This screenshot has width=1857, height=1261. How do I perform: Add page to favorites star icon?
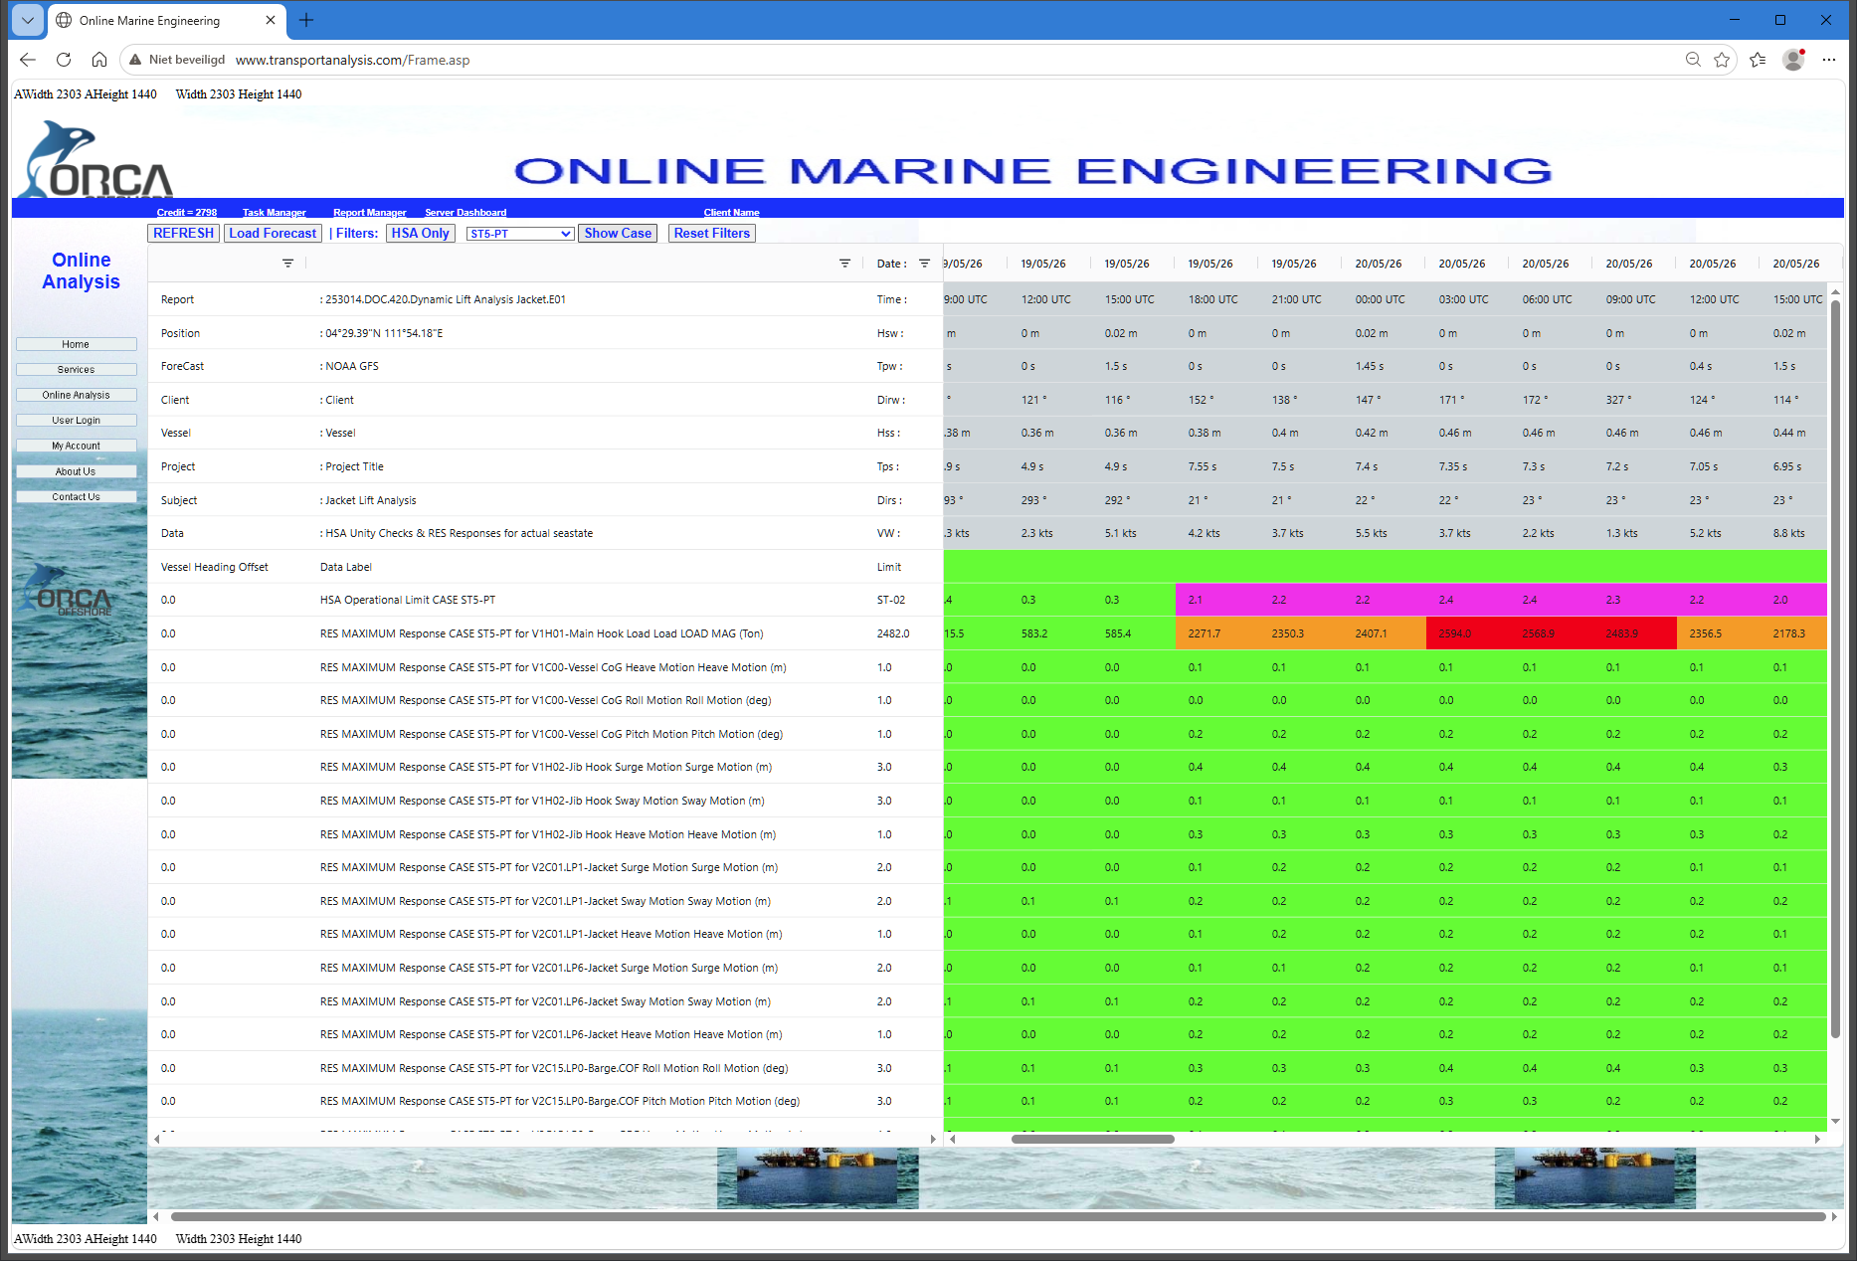tap(1722, 60)
